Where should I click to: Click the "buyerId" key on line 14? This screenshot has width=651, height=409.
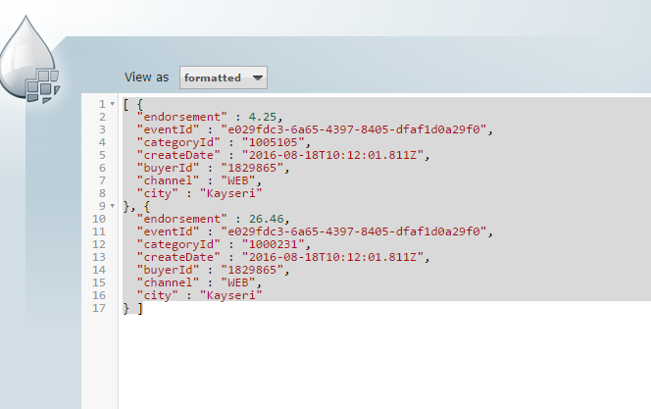click(168, 271)
